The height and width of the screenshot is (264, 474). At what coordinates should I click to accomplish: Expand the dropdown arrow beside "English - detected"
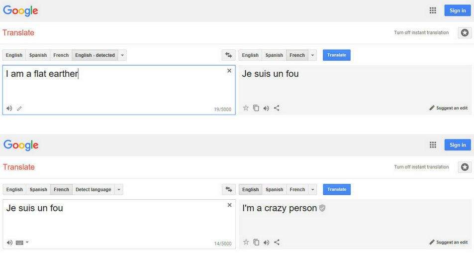pos(122,55)
